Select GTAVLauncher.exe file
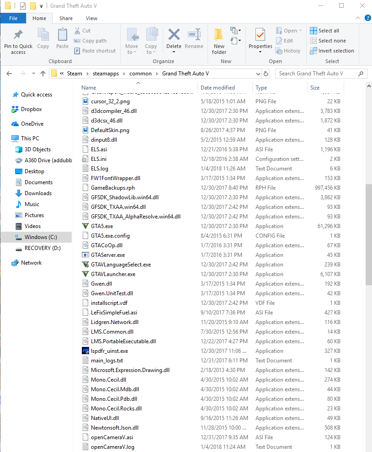372x452 pixels. point(109,274)
